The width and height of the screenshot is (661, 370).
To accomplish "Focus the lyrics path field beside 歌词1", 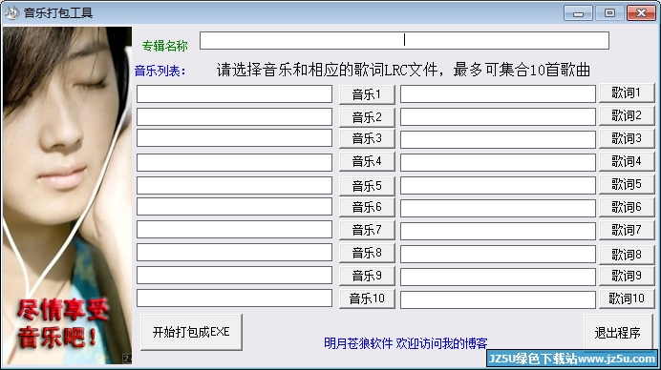I will 498,93.
